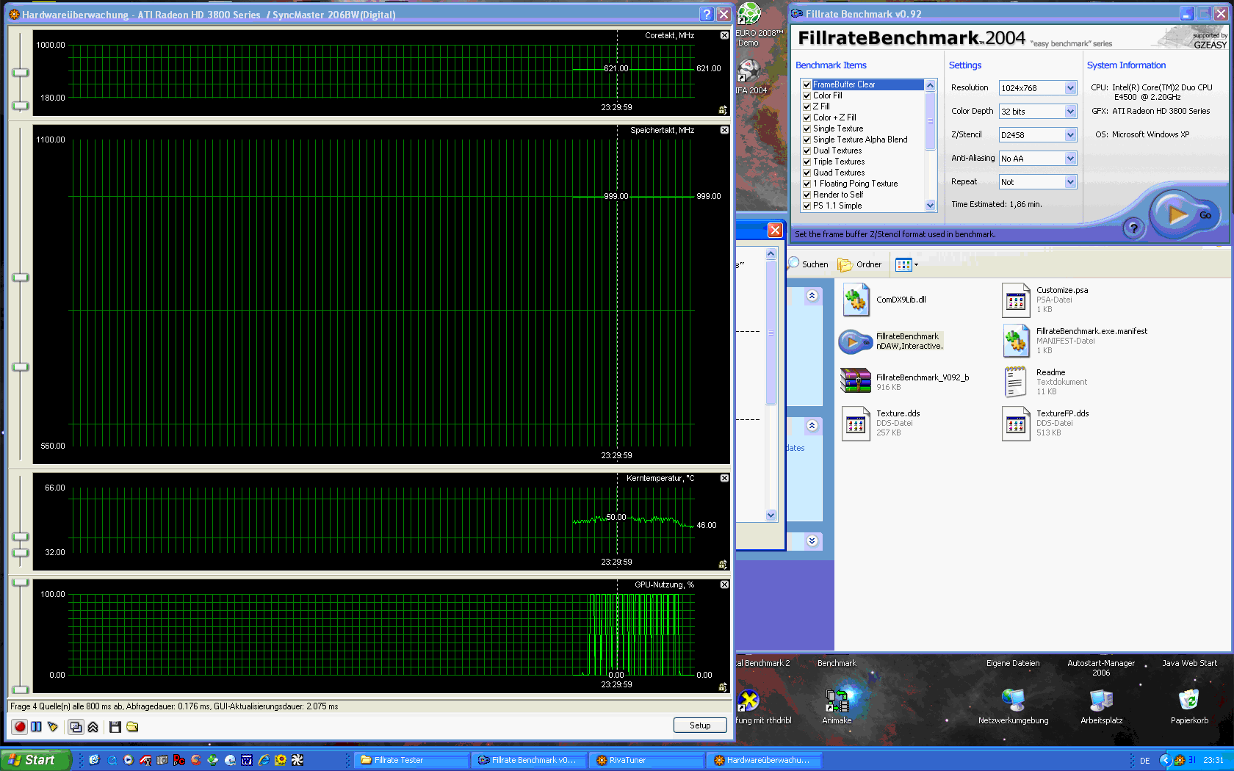Adjust the upper slider handle beside Kerntemperatur graph
The height and width of the screenshot is (771, 1234).
[21, 536]
